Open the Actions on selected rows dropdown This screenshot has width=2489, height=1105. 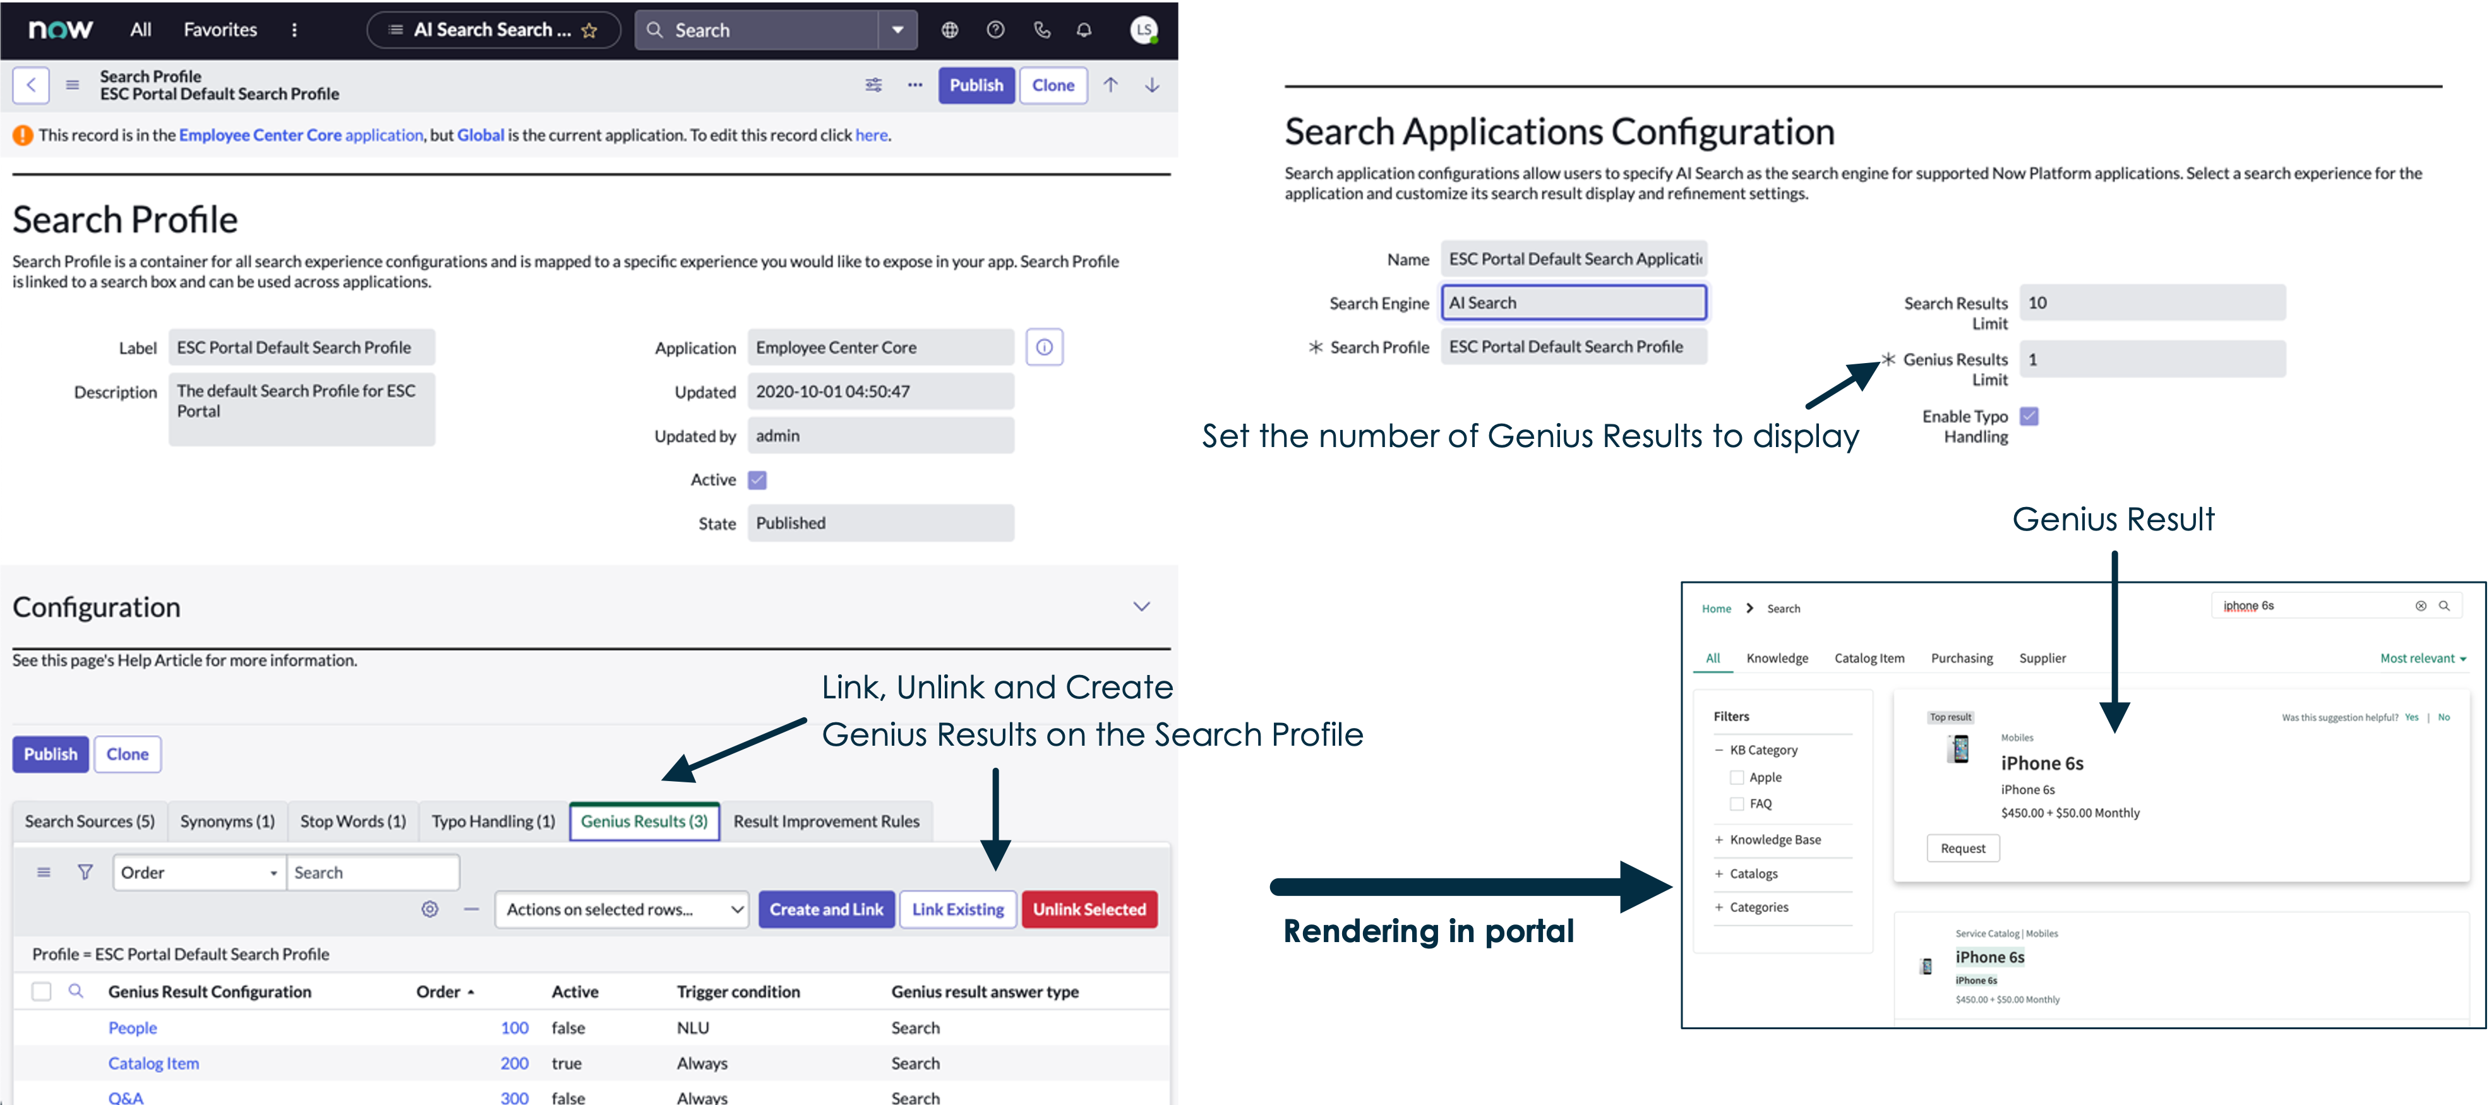click(621, 908)
